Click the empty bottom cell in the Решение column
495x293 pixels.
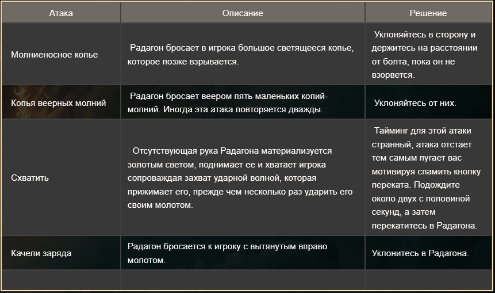click(428, 280)
